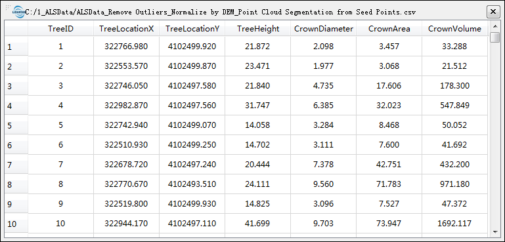Select row header 6
Image resolution: width=505 pixels, height=242 pixels.
16,145
